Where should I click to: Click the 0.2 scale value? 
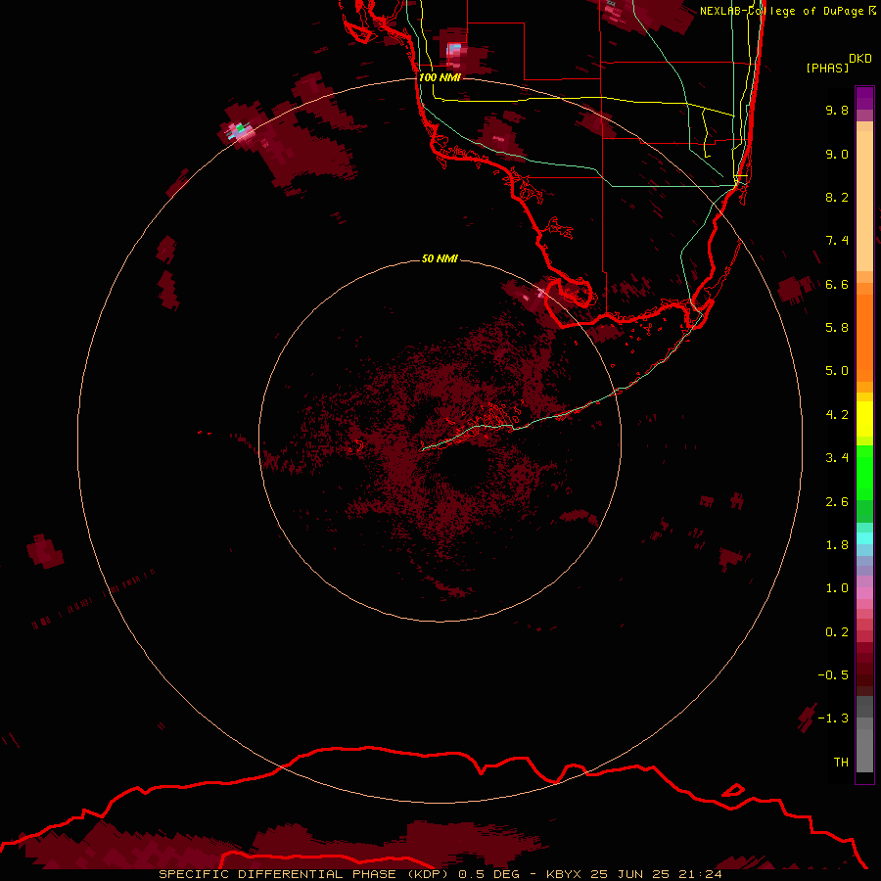pos(837,632)
